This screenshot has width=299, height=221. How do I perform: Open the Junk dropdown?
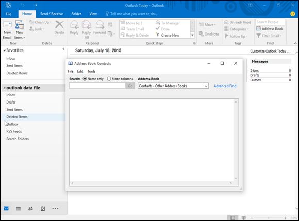click(37, 29)
